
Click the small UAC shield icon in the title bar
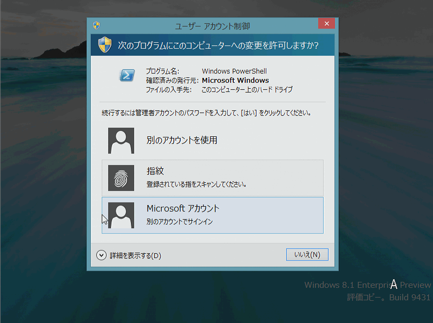(96, 25)
